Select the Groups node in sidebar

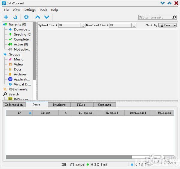click(x=12, y=54)
